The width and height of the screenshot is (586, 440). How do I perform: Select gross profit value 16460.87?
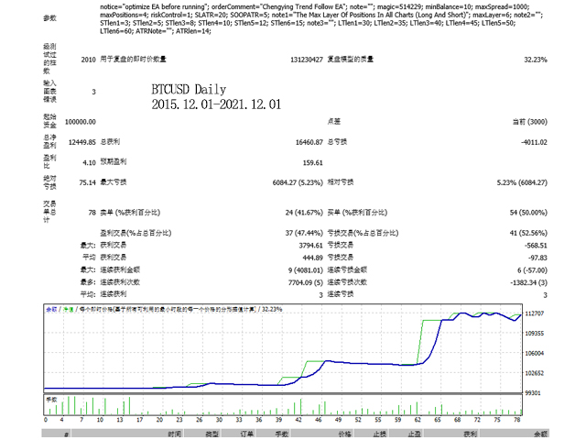(309, 142)
